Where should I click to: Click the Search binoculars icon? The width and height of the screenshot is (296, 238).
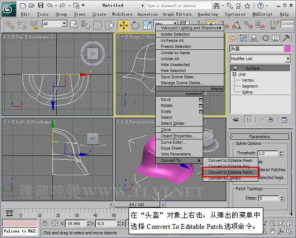pyautogui.click(x=217, y=6)
